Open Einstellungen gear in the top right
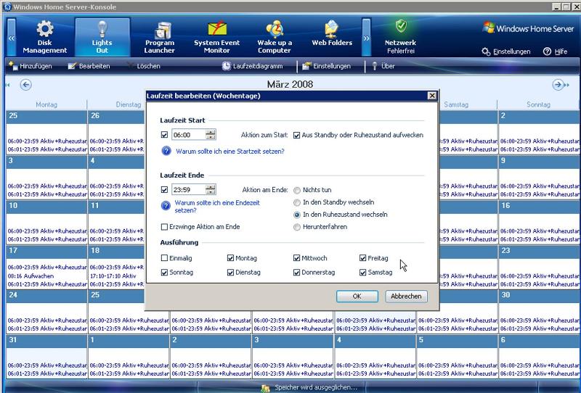 tap(506, 51)
